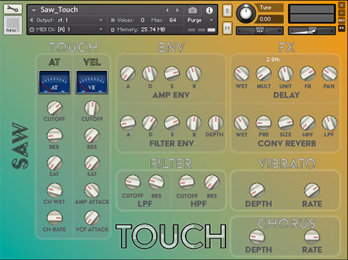The image size is (348, 260).
Task: Click the AMP ENV attack A knob
Action: pos(127,74)
